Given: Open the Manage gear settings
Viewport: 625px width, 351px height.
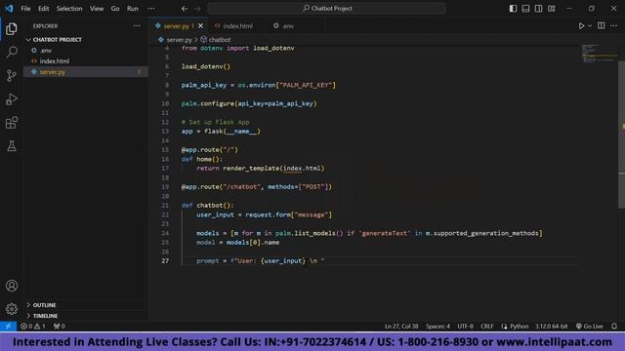Looking at the screenshot, I should click(x=12, y=309).
